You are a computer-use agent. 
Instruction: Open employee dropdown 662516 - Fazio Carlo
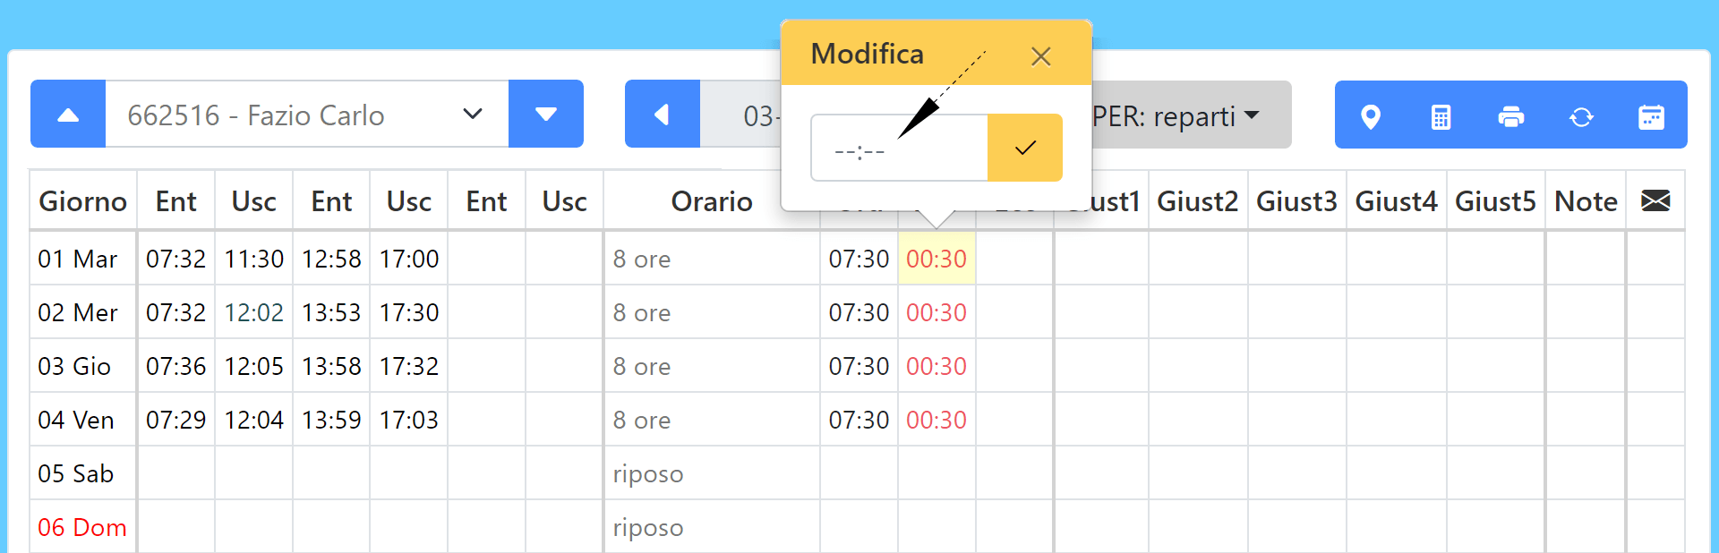click(307, 115)
